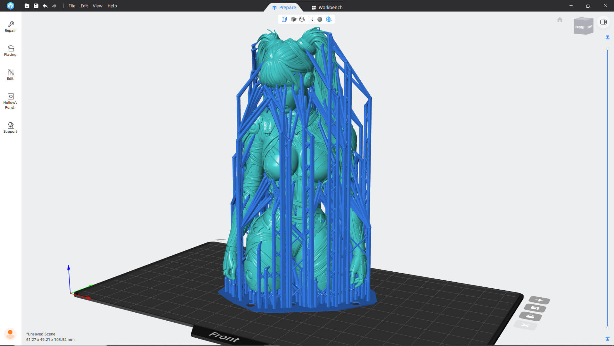
Task: Click the '*Unsaved Scene' status text
Action: click(x=41, y=334)
